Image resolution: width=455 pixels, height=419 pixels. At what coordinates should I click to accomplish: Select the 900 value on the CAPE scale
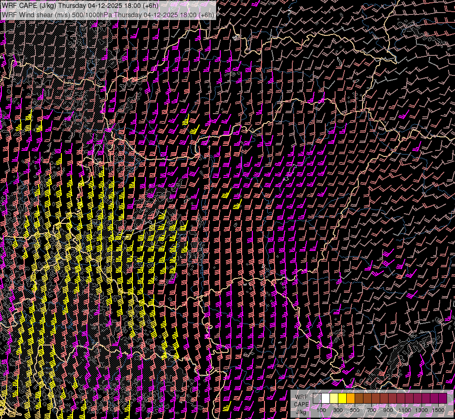pos(388,410)
